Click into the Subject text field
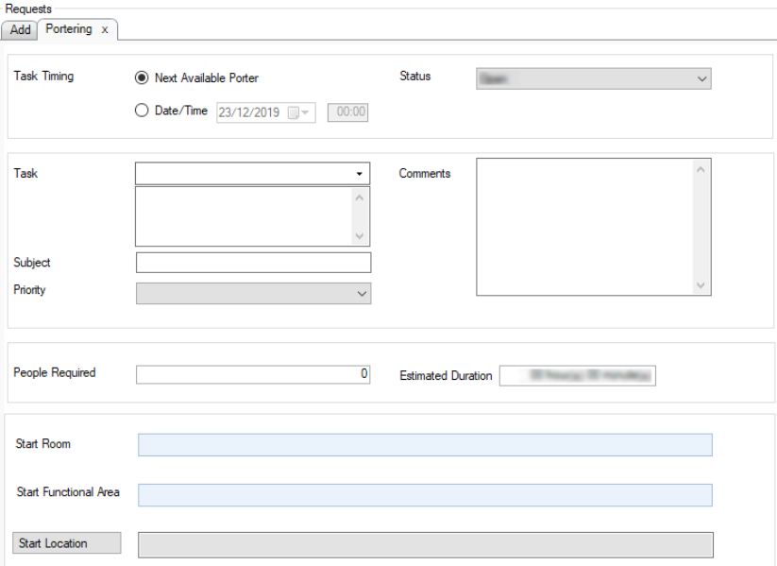This screenshot has height=566, width=777. 253,263
